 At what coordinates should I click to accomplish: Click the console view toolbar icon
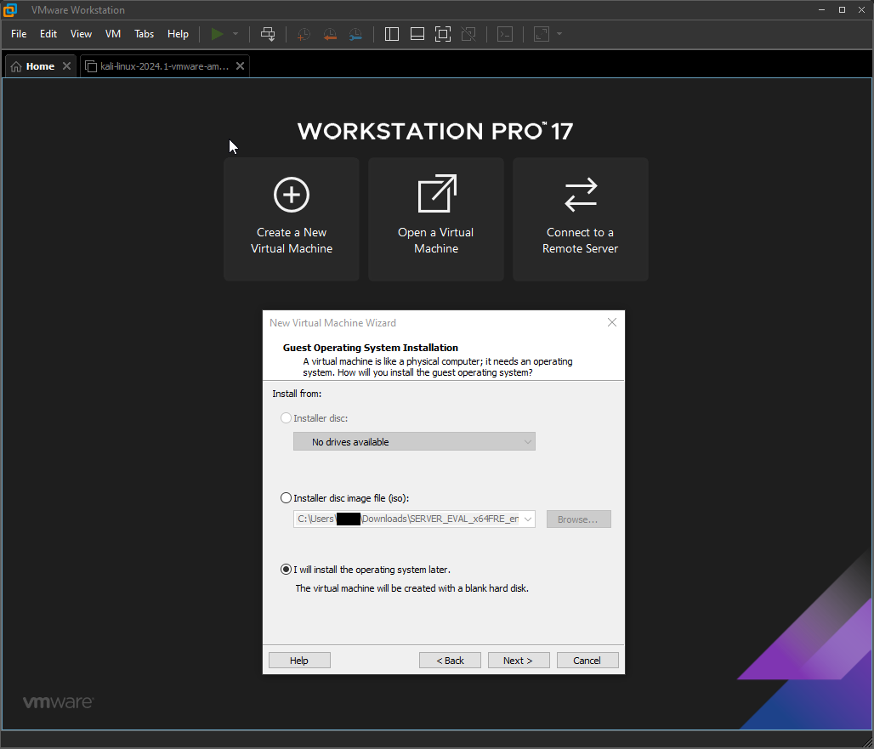[505, 34]
